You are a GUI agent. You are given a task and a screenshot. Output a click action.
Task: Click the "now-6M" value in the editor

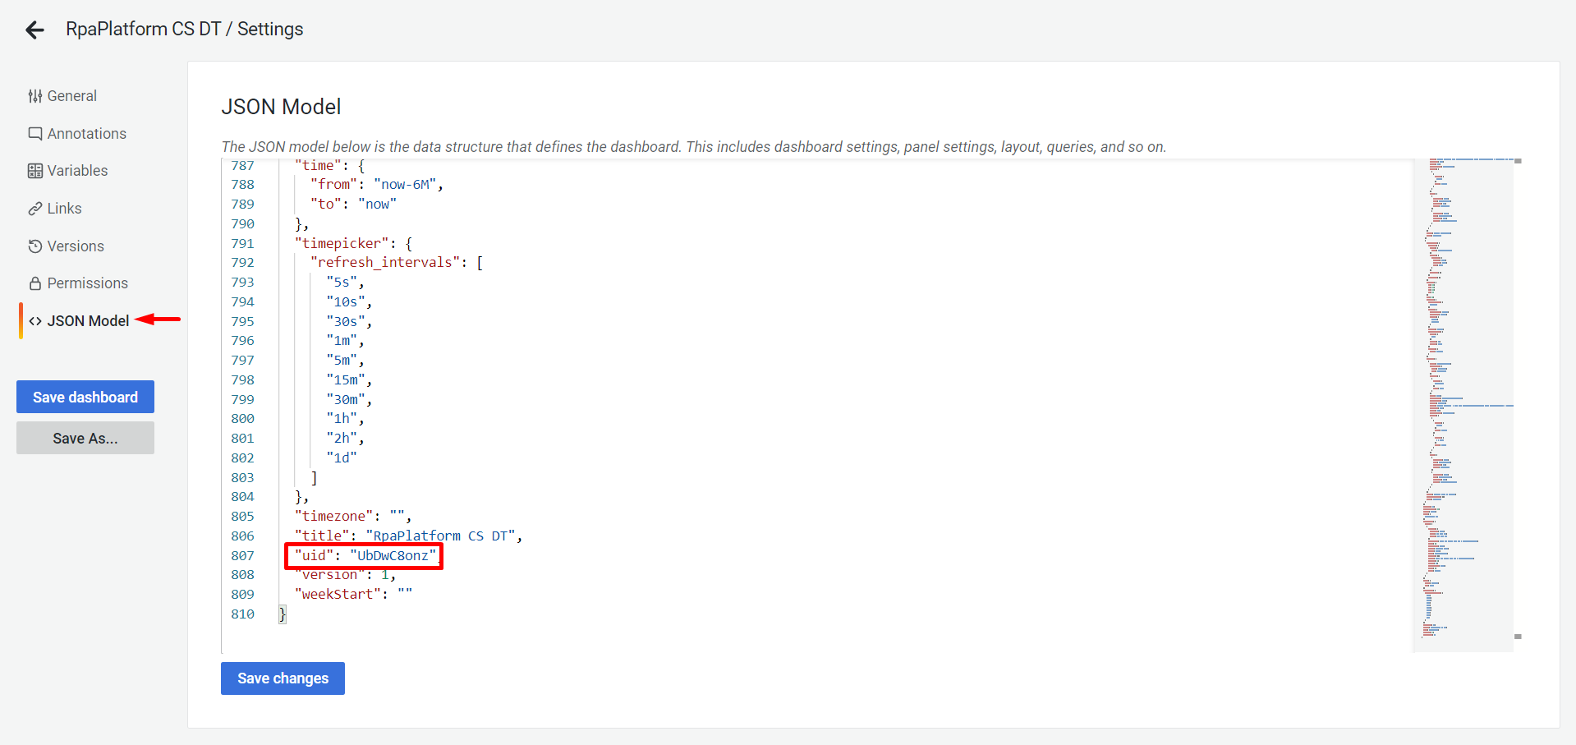coord(405,185)
